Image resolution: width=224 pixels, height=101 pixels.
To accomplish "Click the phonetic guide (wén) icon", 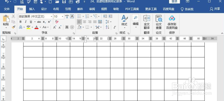I will click(67, 16).
